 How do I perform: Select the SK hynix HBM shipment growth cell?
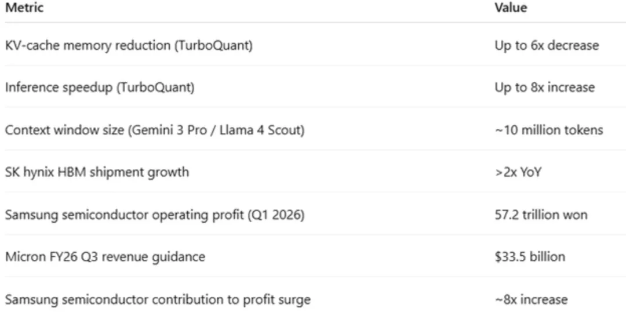[x=97, y=172]
